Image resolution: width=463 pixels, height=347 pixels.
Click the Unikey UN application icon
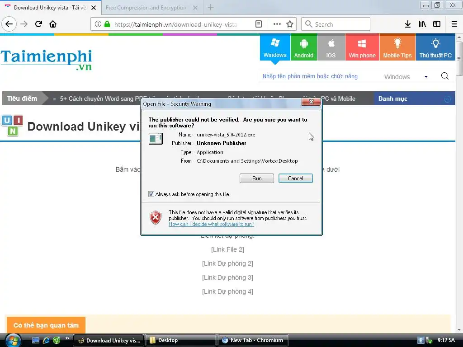click(x=12, y=126)
